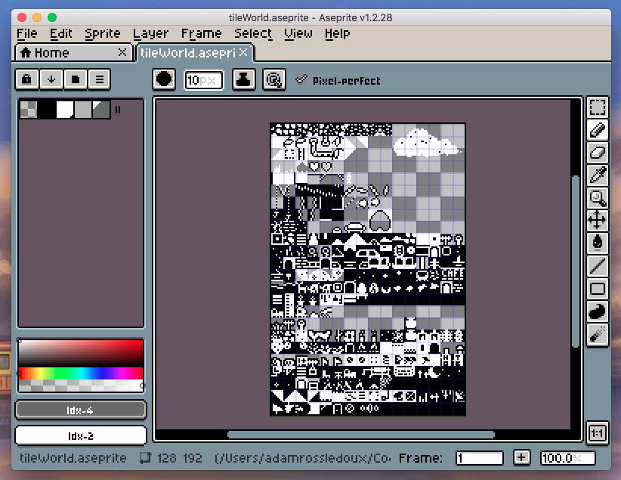Select the Eraser tool
This screenshot has width=621, height=480.
(x=598, y=153)
